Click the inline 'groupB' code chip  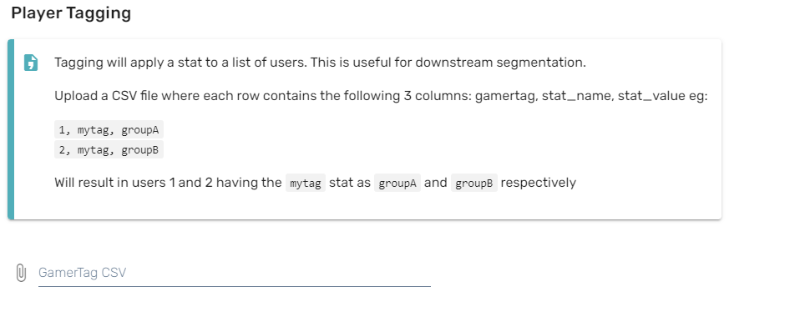click(473, 183)
